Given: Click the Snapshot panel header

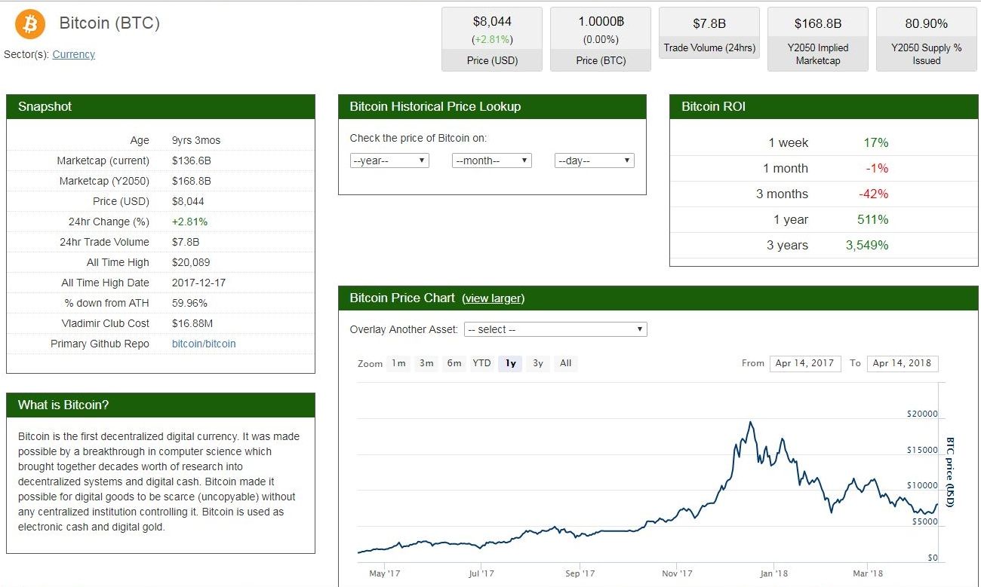Looking at the screenshot, I should (161, 107).
